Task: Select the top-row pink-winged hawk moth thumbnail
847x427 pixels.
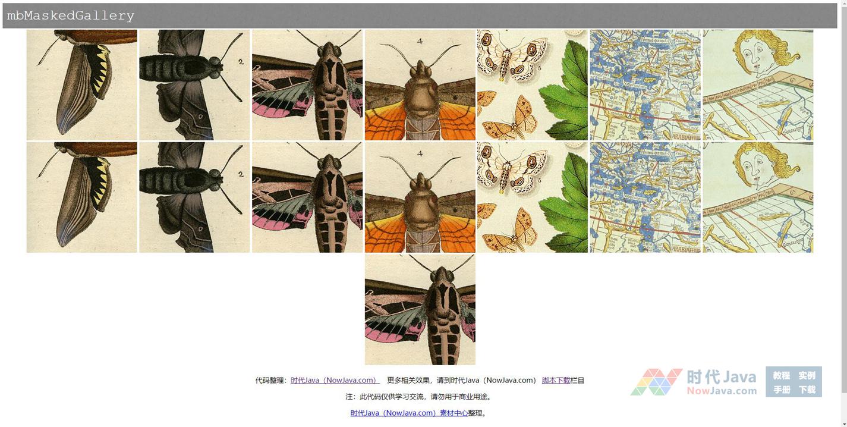Action: pos(307,85)
